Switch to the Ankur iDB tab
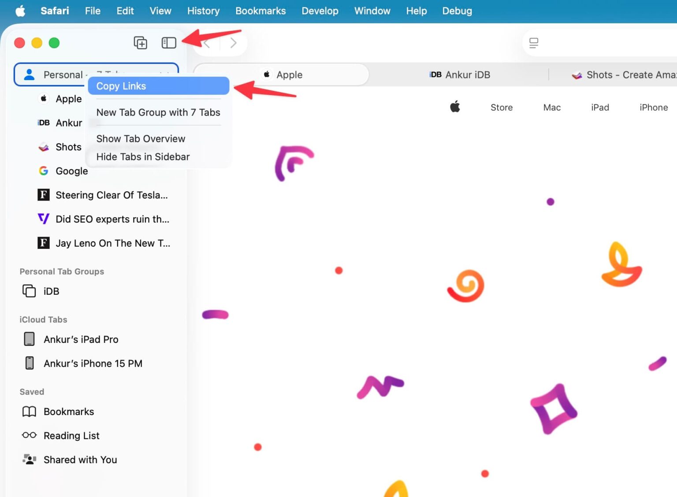Viewport: 677px width, 497px height. (x=460, y=75)
